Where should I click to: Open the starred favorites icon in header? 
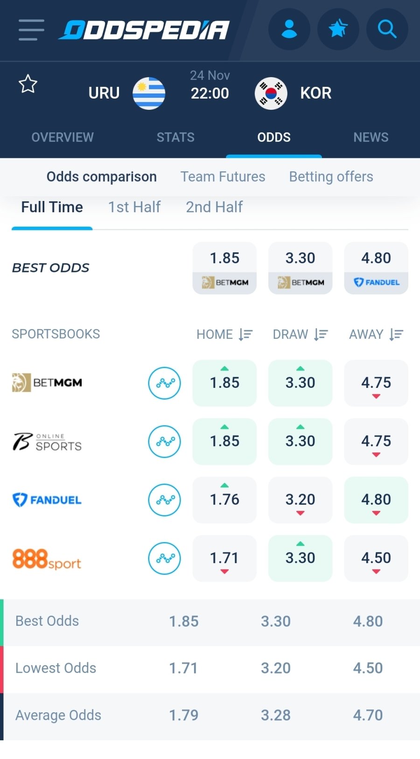[x=338, y=29]
